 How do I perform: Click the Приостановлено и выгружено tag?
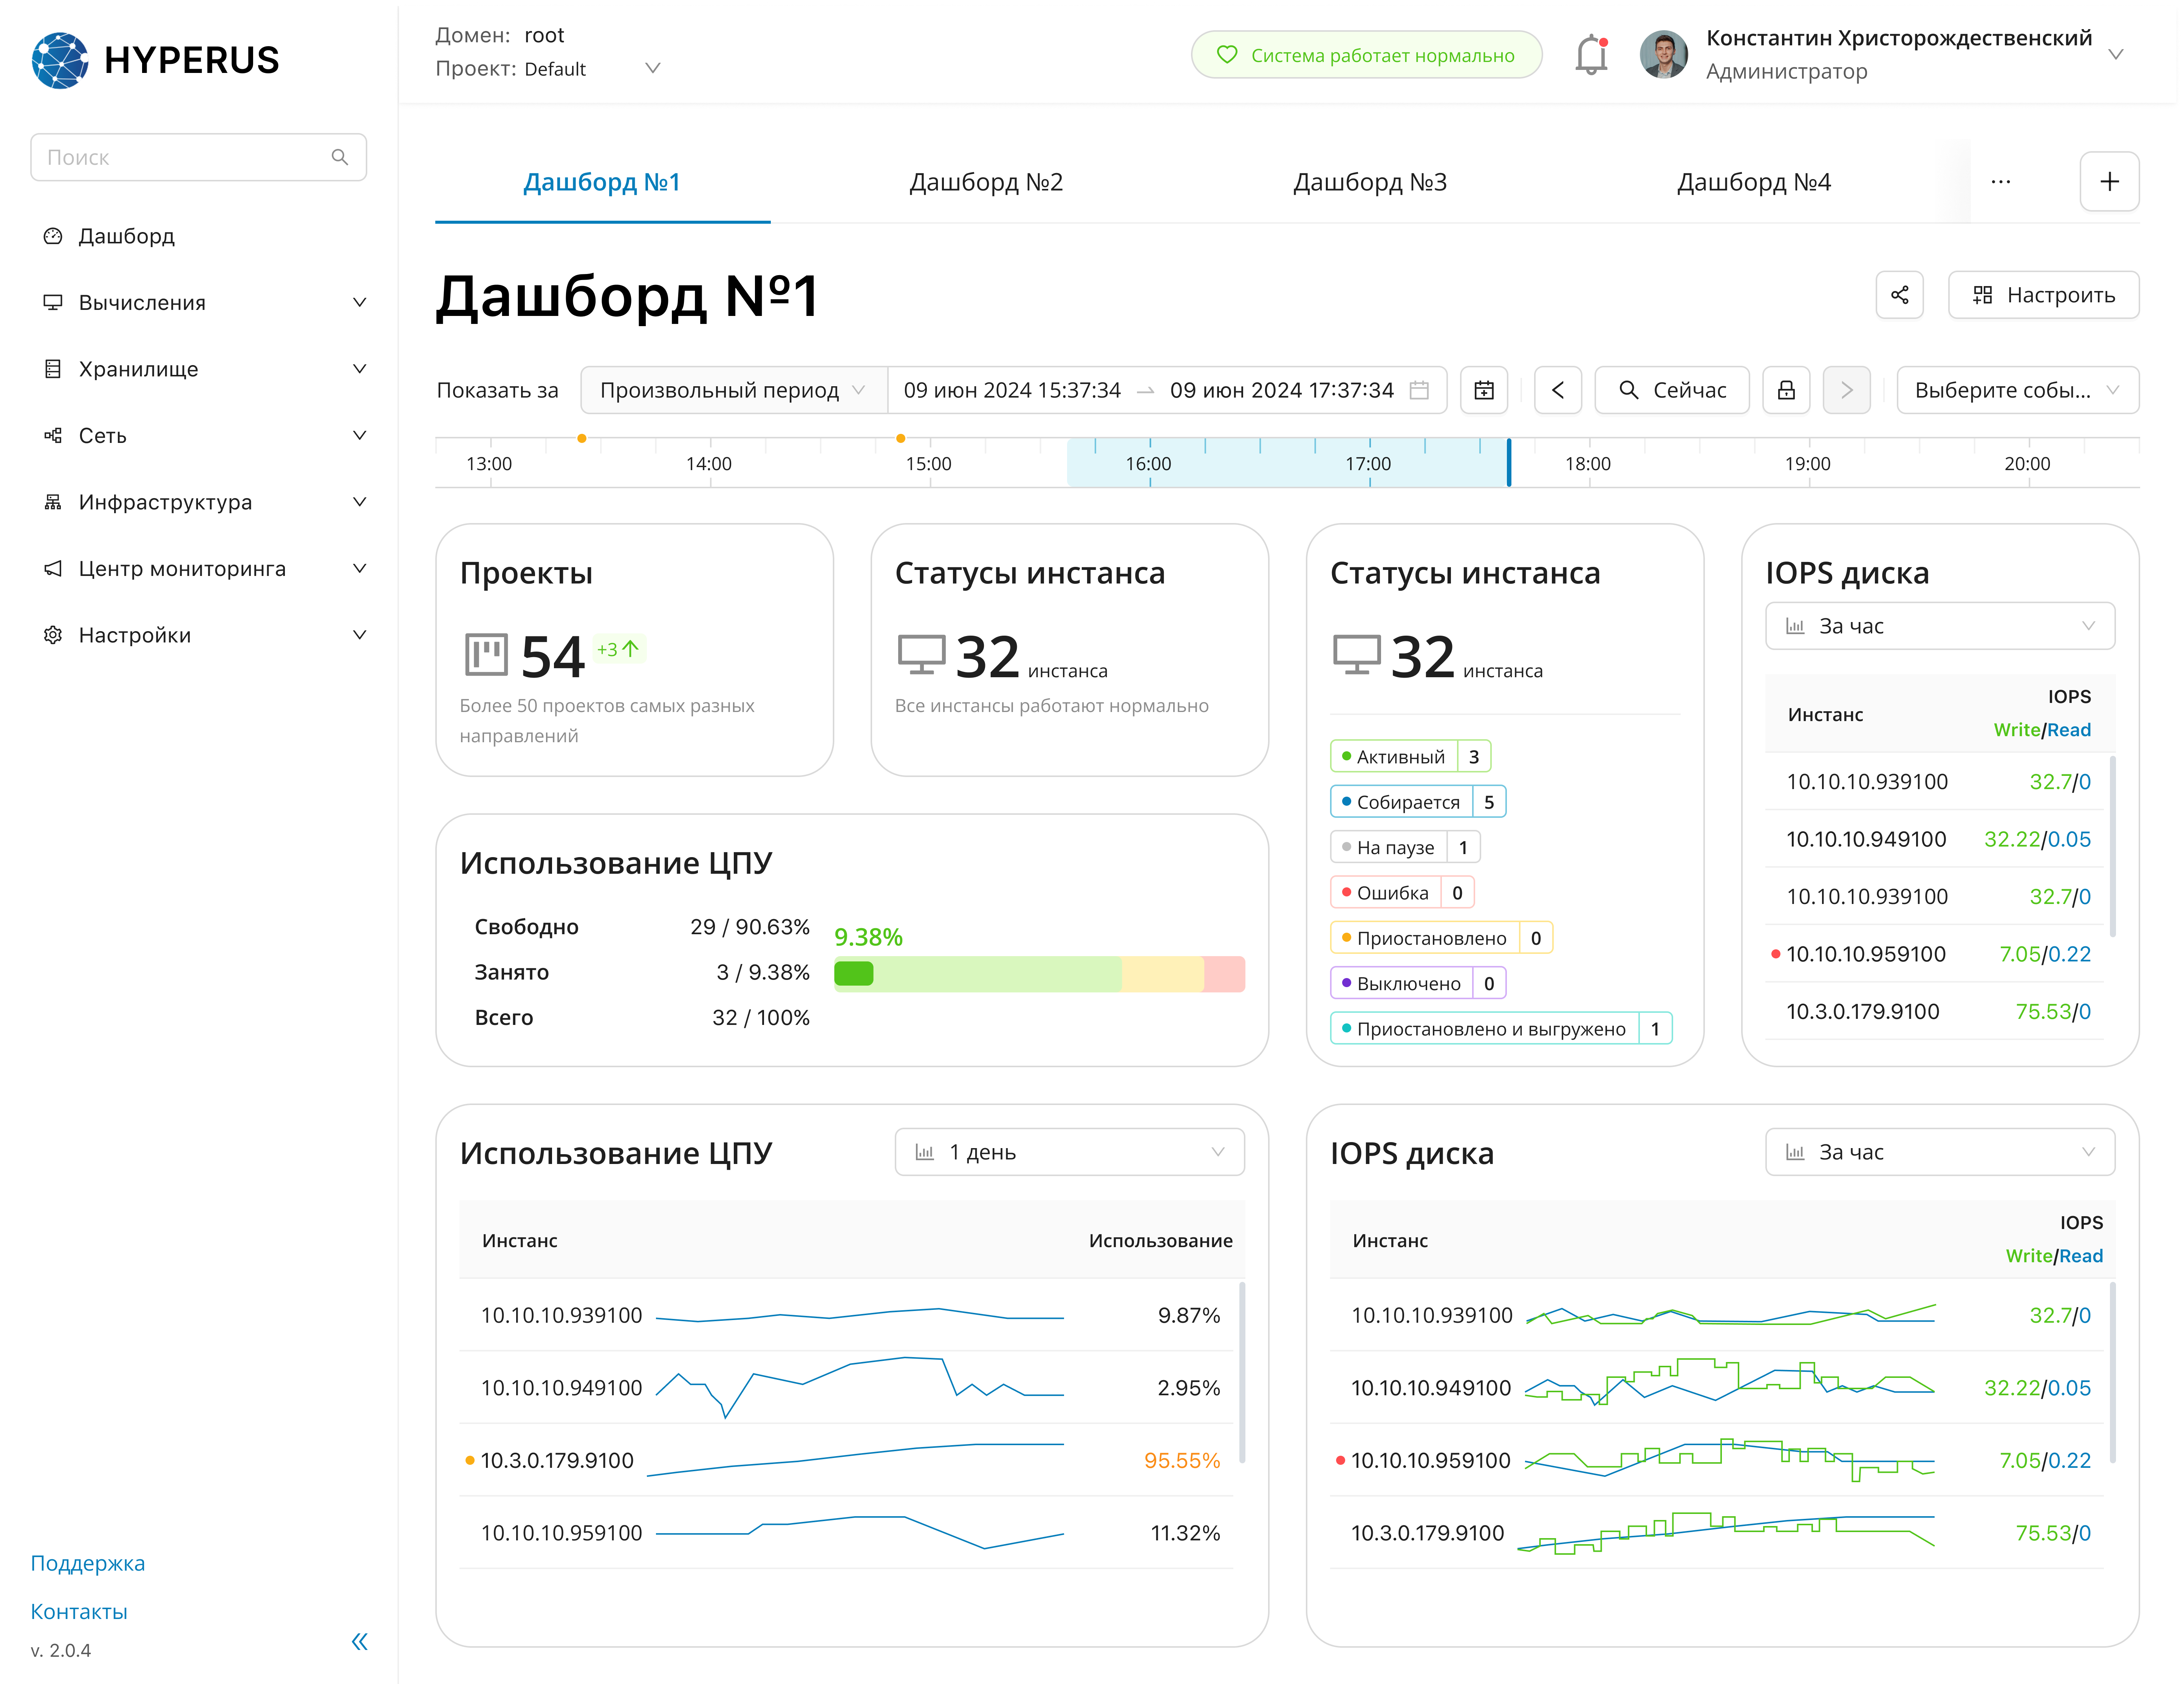(1501, 1028)
